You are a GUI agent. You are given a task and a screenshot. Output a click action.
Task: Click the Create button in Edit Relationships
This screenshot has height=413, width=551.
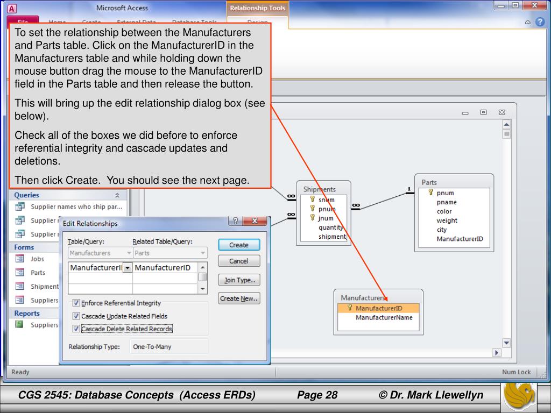coord(239,245)
